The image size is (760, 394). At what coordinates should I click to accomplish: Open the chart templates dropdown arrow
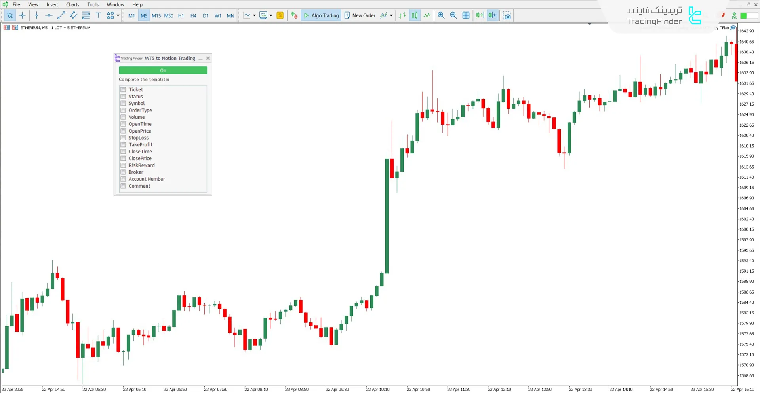coord(271,15)
